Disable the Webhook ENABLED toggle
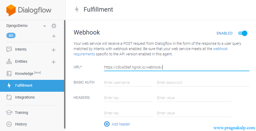 coord(243,33)
